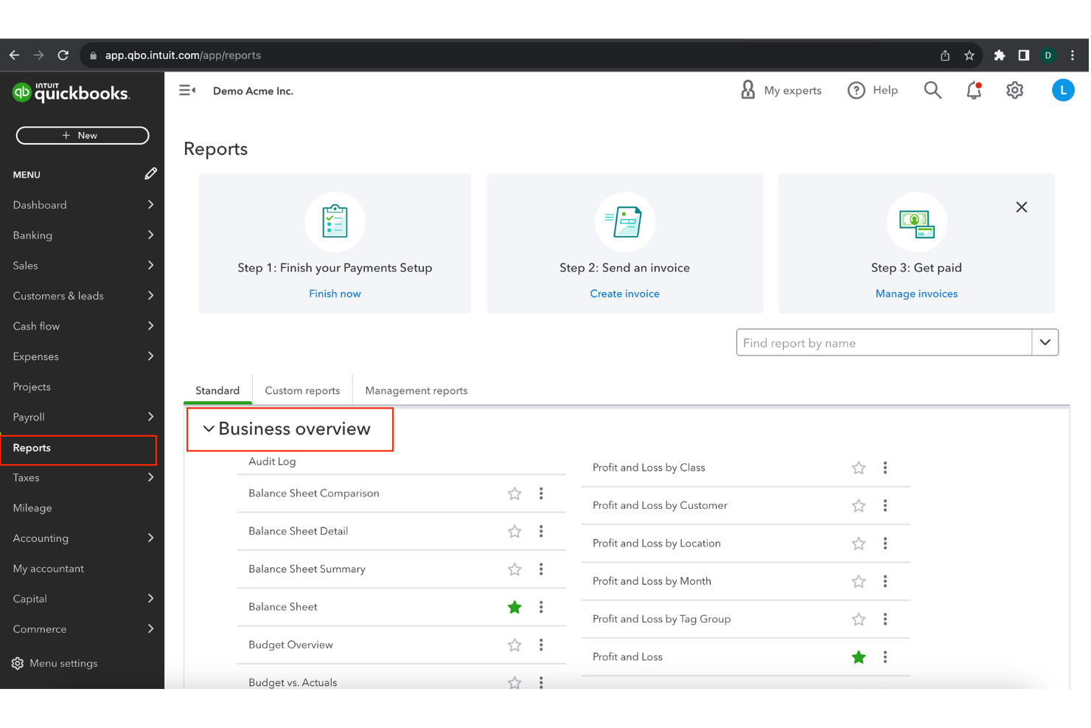
Task: Type in the Find report by name field
Action: [x=848, y=342]
